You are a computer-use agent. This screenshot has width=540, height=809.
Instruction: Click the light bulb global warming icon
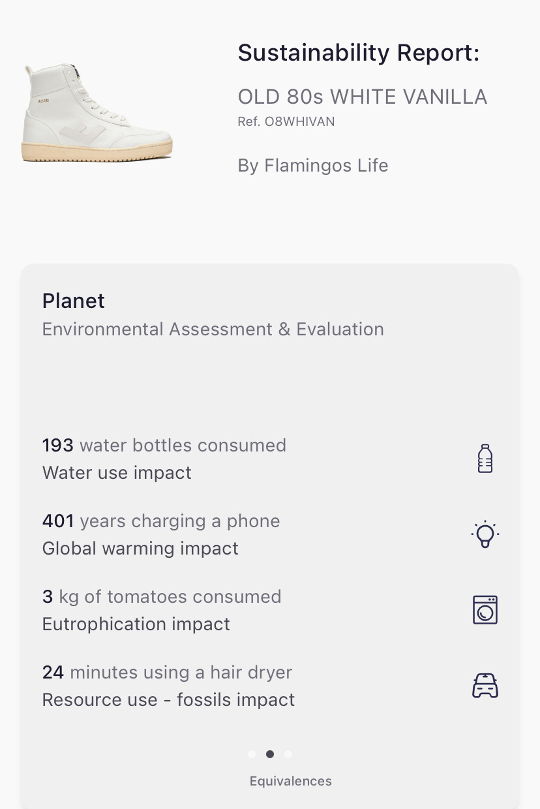(485, 534)
